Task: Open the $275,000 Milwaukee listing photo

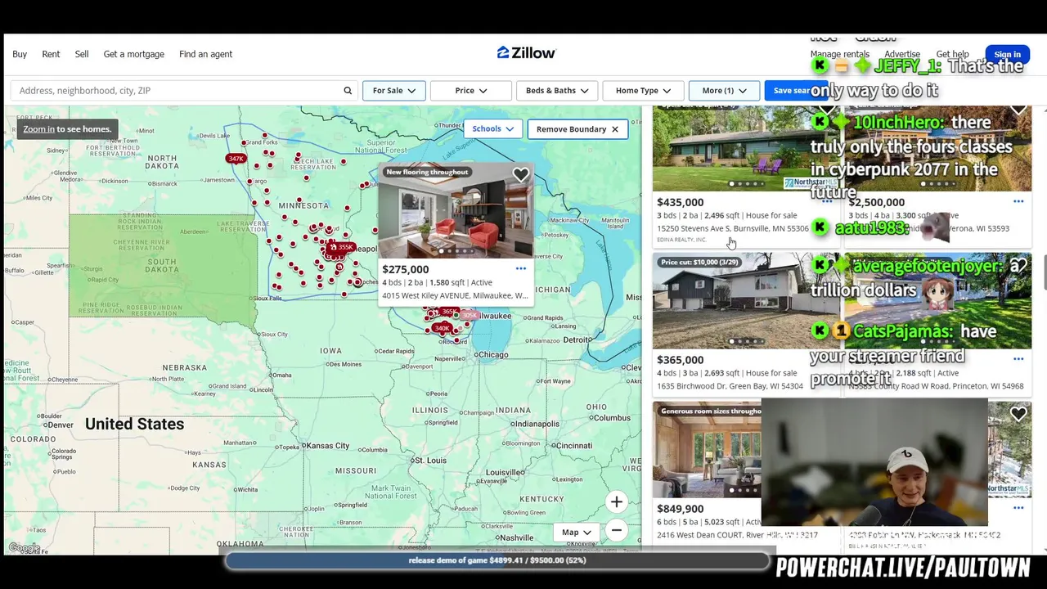Action: pyautogui.click(x=456, y=211)
